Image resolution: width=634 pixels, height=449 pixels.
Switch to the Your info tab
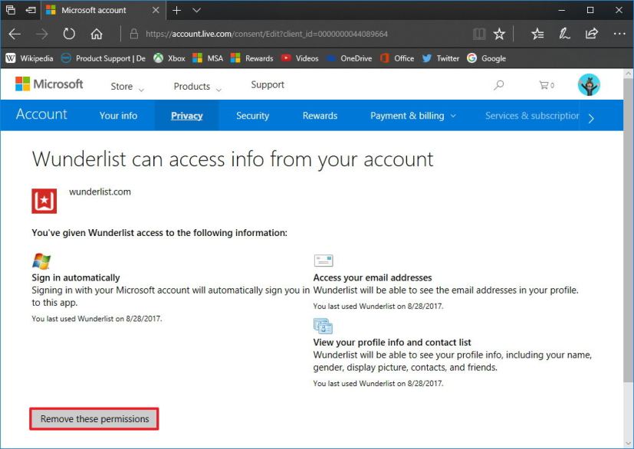pos(119,116)
